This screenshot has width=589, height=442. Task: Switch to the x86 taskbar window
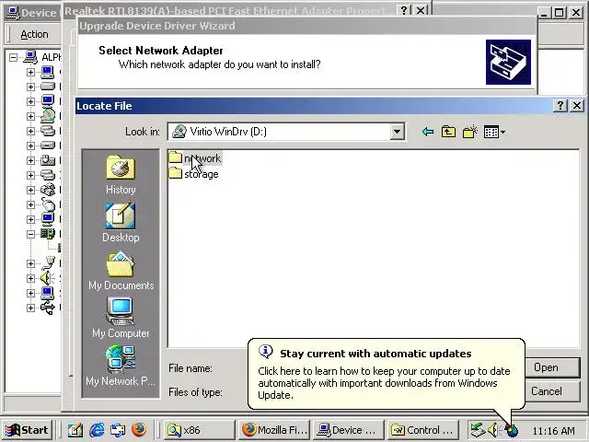[200, 430]
